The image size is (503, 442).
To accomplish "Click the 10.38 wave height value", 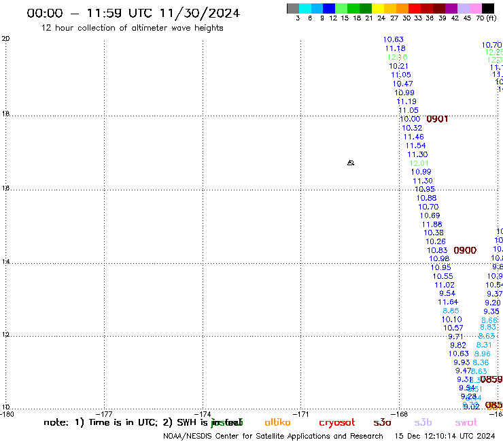I will pos(434,233).
